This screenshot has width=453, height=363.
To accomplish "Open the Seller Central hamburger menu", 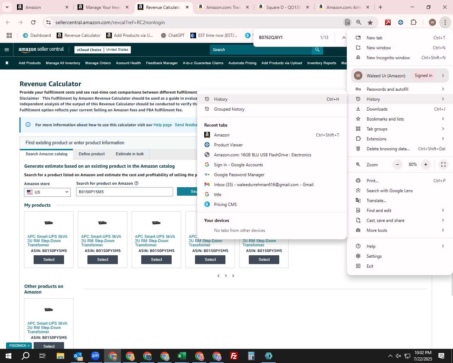I will [6, 50].
